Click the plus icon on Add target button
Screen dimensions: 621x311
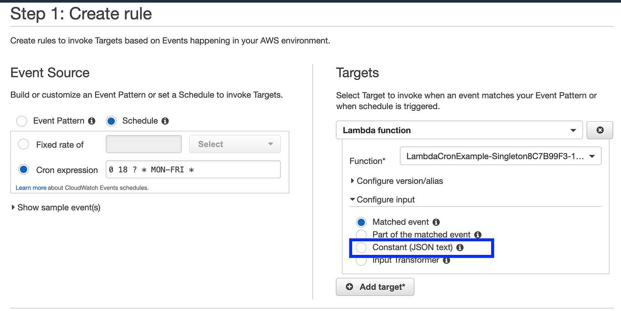(x=350, y=287)
